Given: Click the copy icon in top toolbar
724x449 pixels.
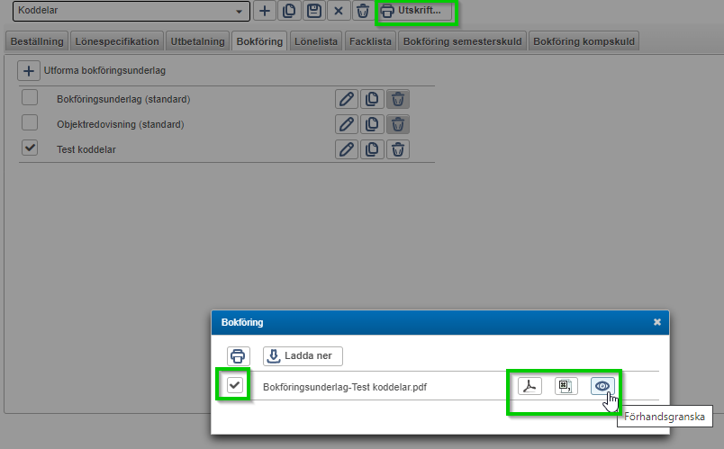Looking at the screenshot, I should pos(289,11).
